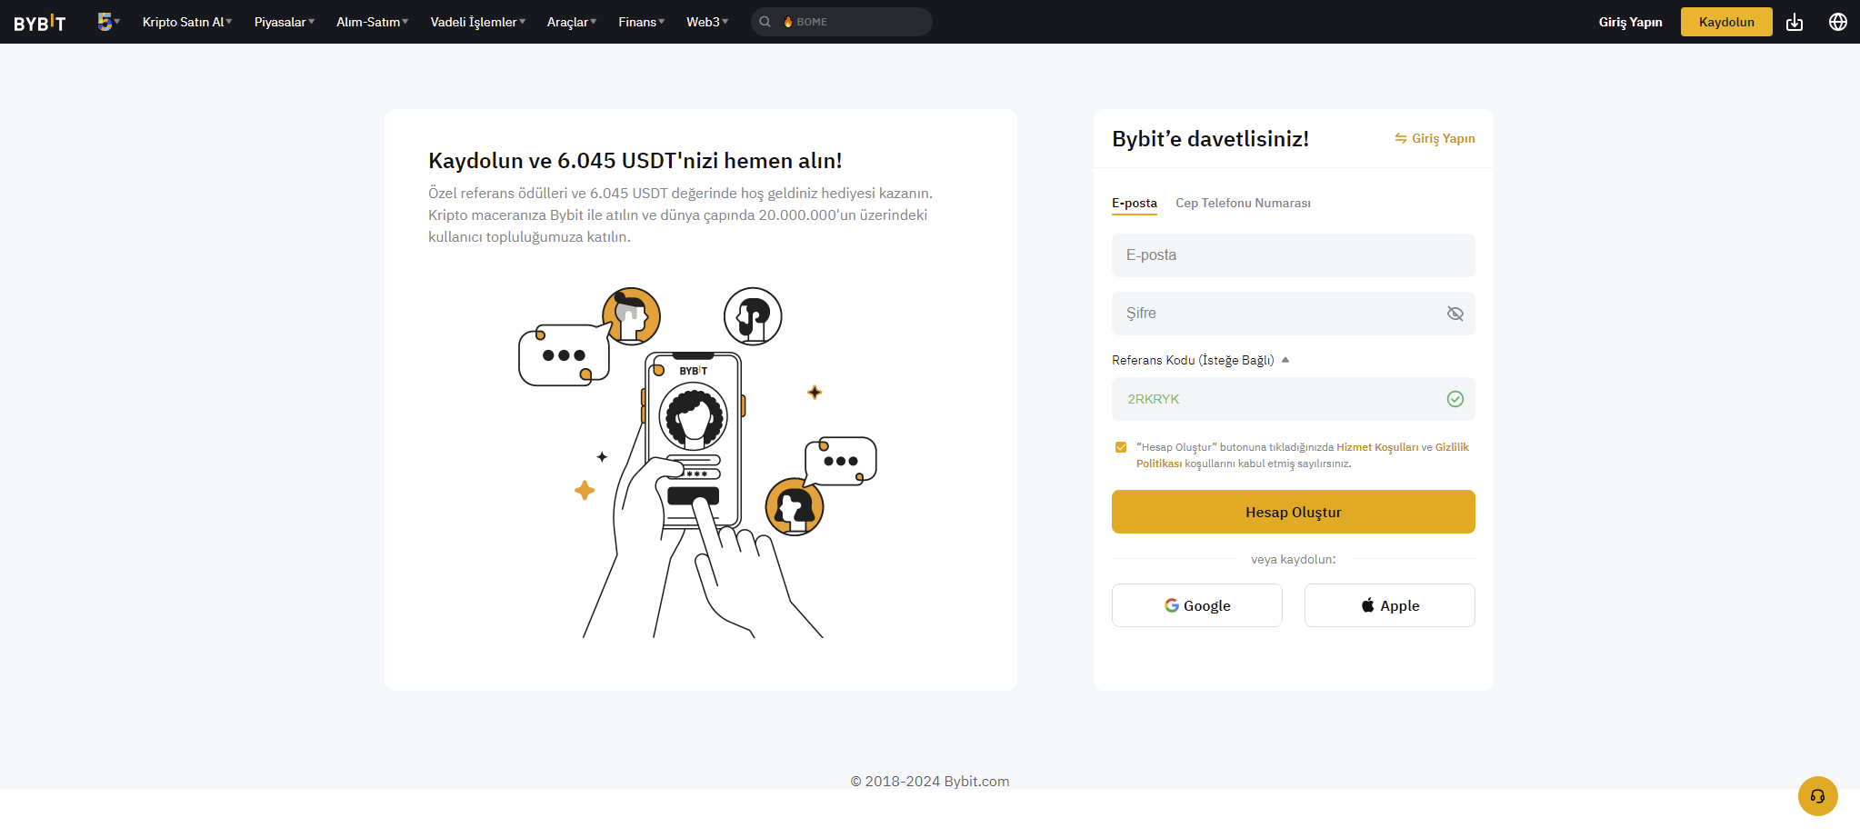Open Finans dropdown menu
1860x838 pixels.
[x=642, y=22]
